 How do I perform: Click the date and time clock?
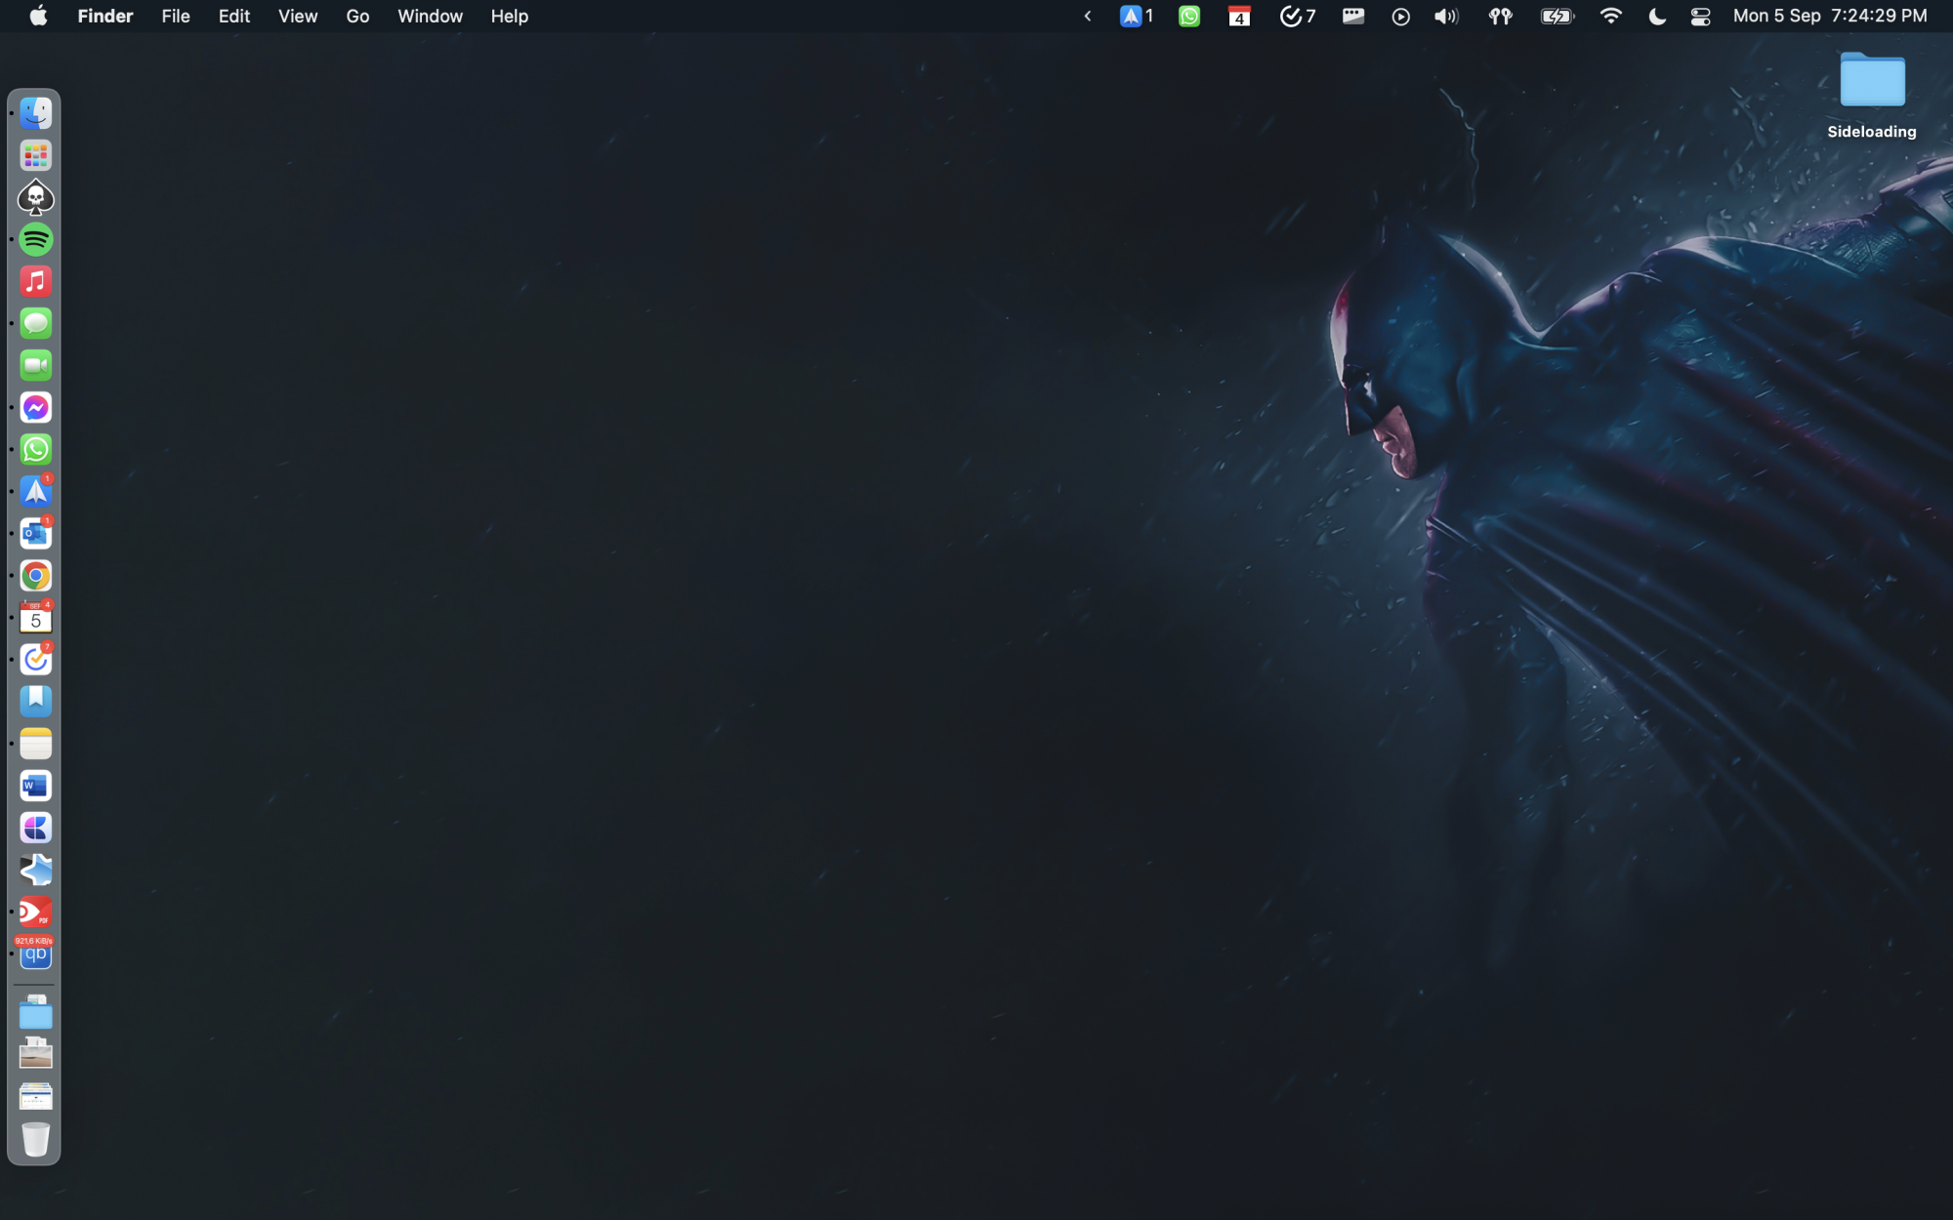[1830, 16]
